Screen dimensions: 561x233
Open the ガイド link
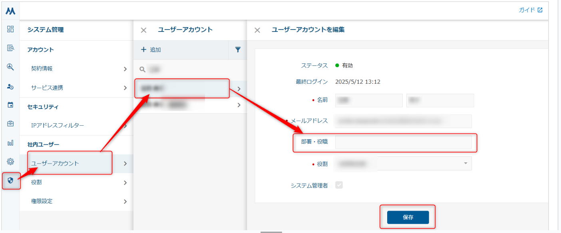pyautogui.click(x=530, y=10)
